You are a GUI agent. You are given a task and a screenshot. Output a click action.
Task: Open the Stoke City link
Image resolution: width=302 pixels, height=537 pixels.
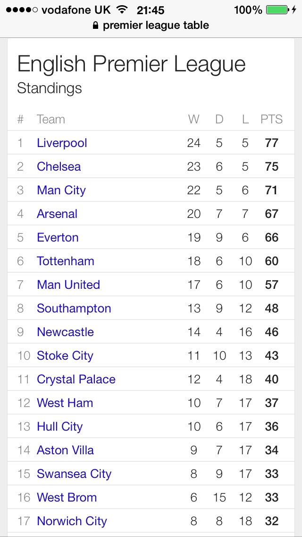(x=65, y=355)
